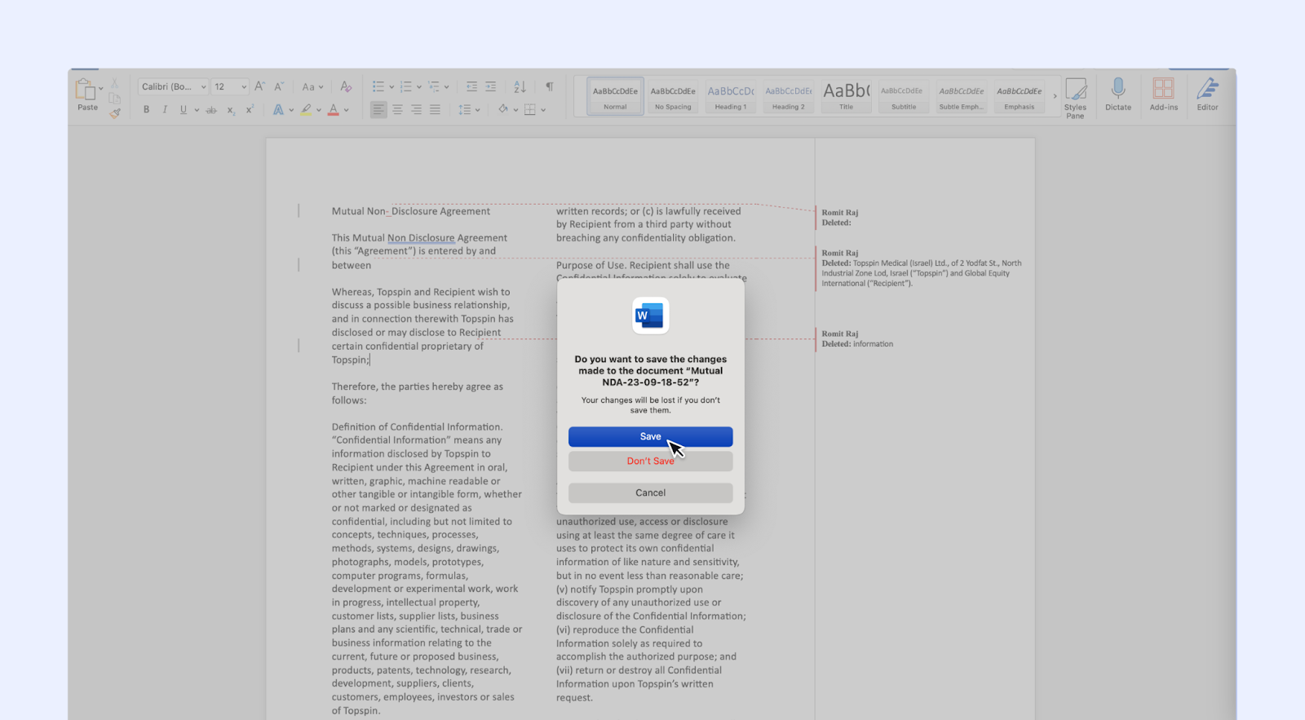Viewport: 1305px width, 720px height.
Task: Toggle Underline formatting
Action: click(x=184, y=109)
